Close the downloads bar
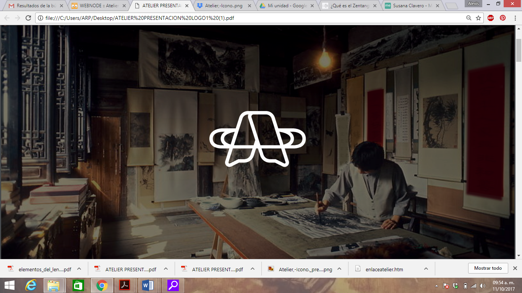Image resolution: width=522 pixels, height=293 pixels. coord(515,268)
